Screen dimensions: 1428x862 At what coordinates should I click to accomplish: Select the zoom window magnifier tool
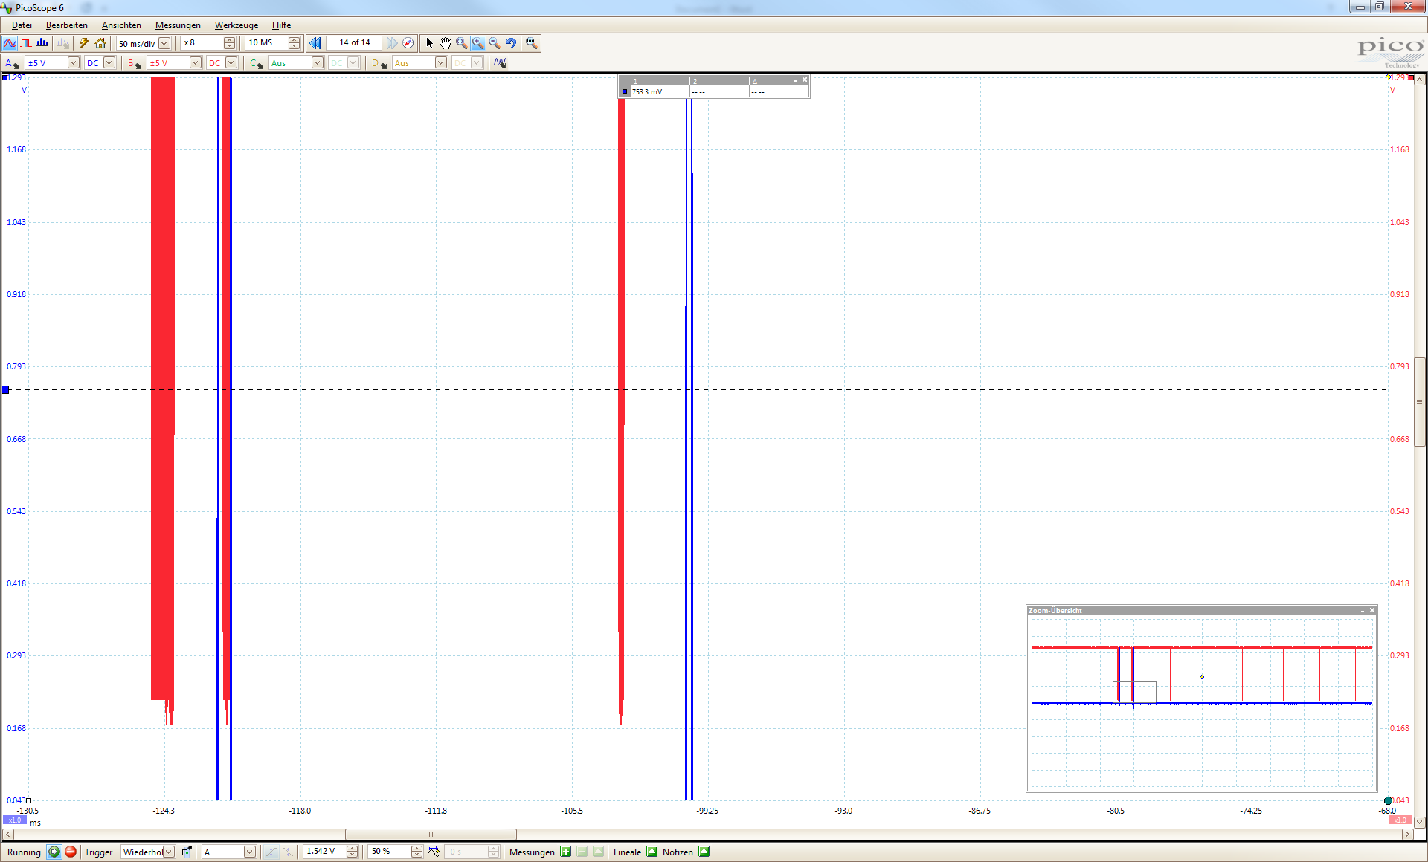pos(462,43)
